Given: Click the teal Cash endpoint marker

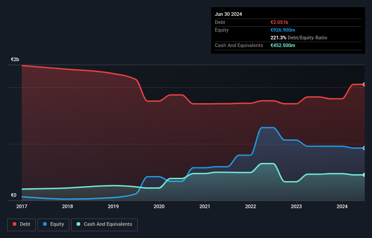Looking at the screenshot, I should point(364,175).
